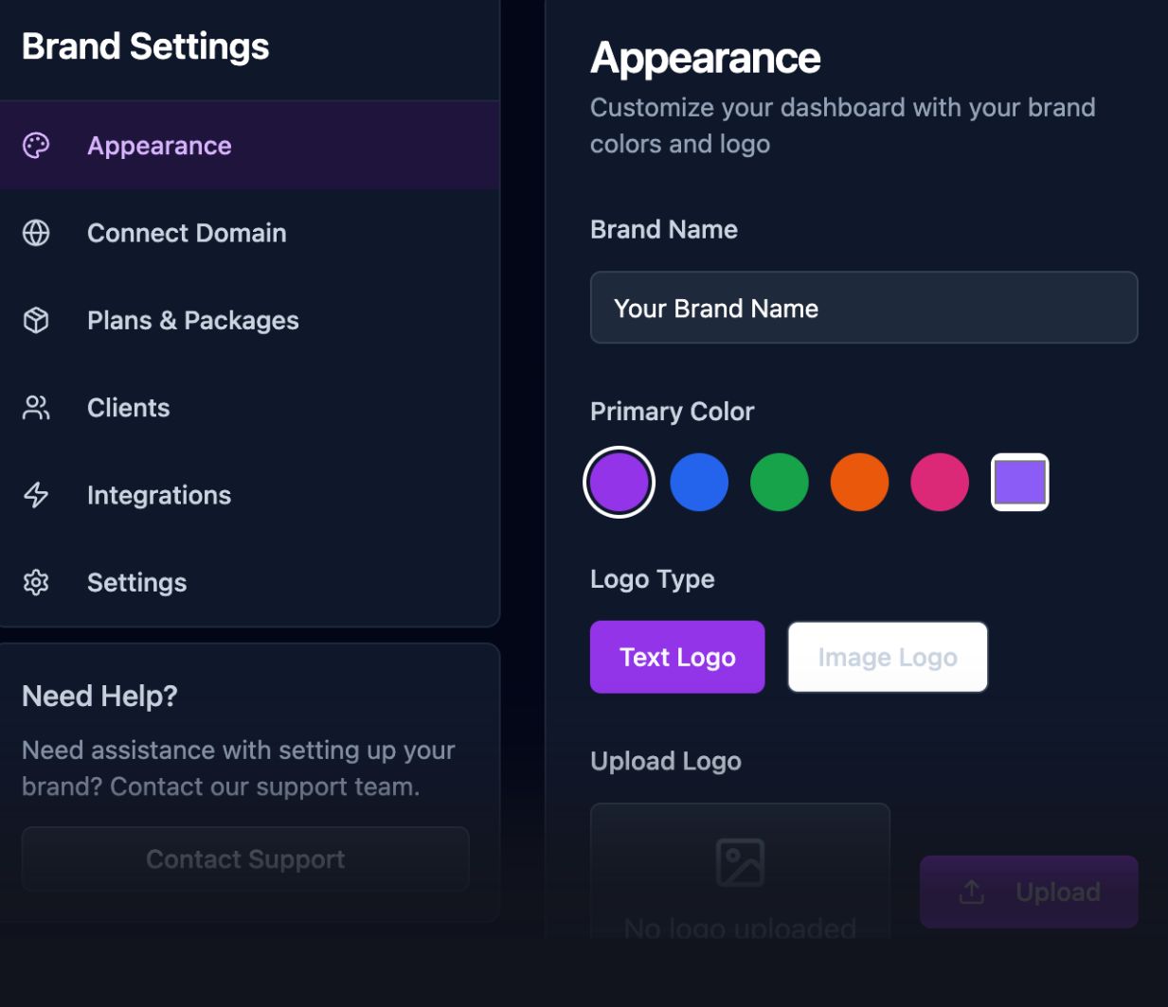
Task: Choose the purple primary color
Action: [619, 482]
